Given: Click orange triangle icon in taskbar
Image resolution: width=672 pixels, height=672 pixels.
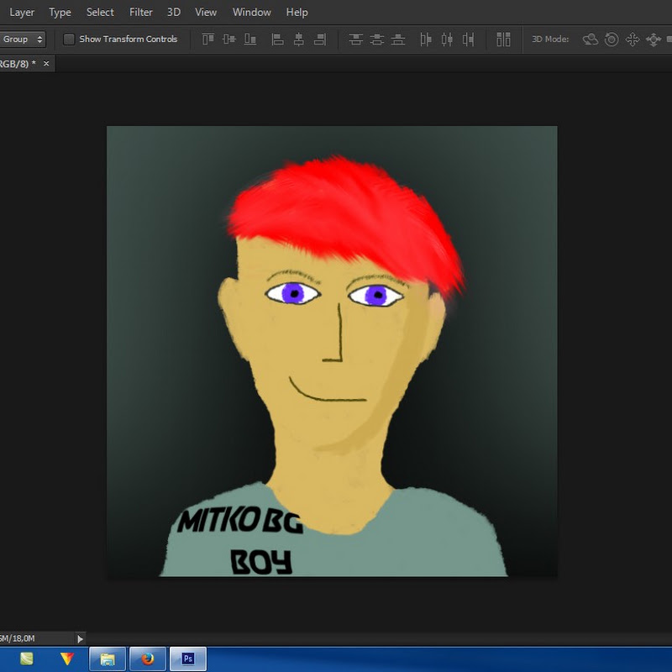Looking at the screenshot, I should tap(67, 659).
